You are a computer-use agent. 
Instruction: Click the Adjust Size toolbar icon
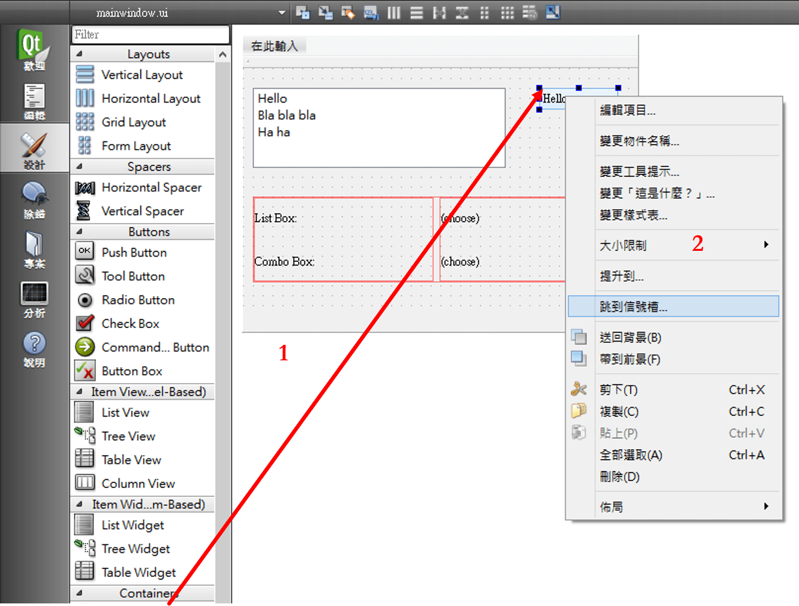(552, 12)
